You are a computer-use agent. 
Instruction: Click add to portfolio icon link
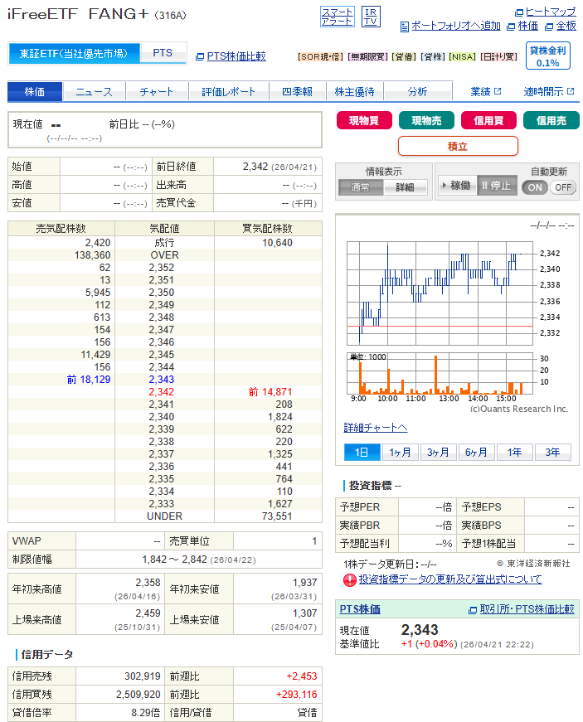tap(405, 27)
